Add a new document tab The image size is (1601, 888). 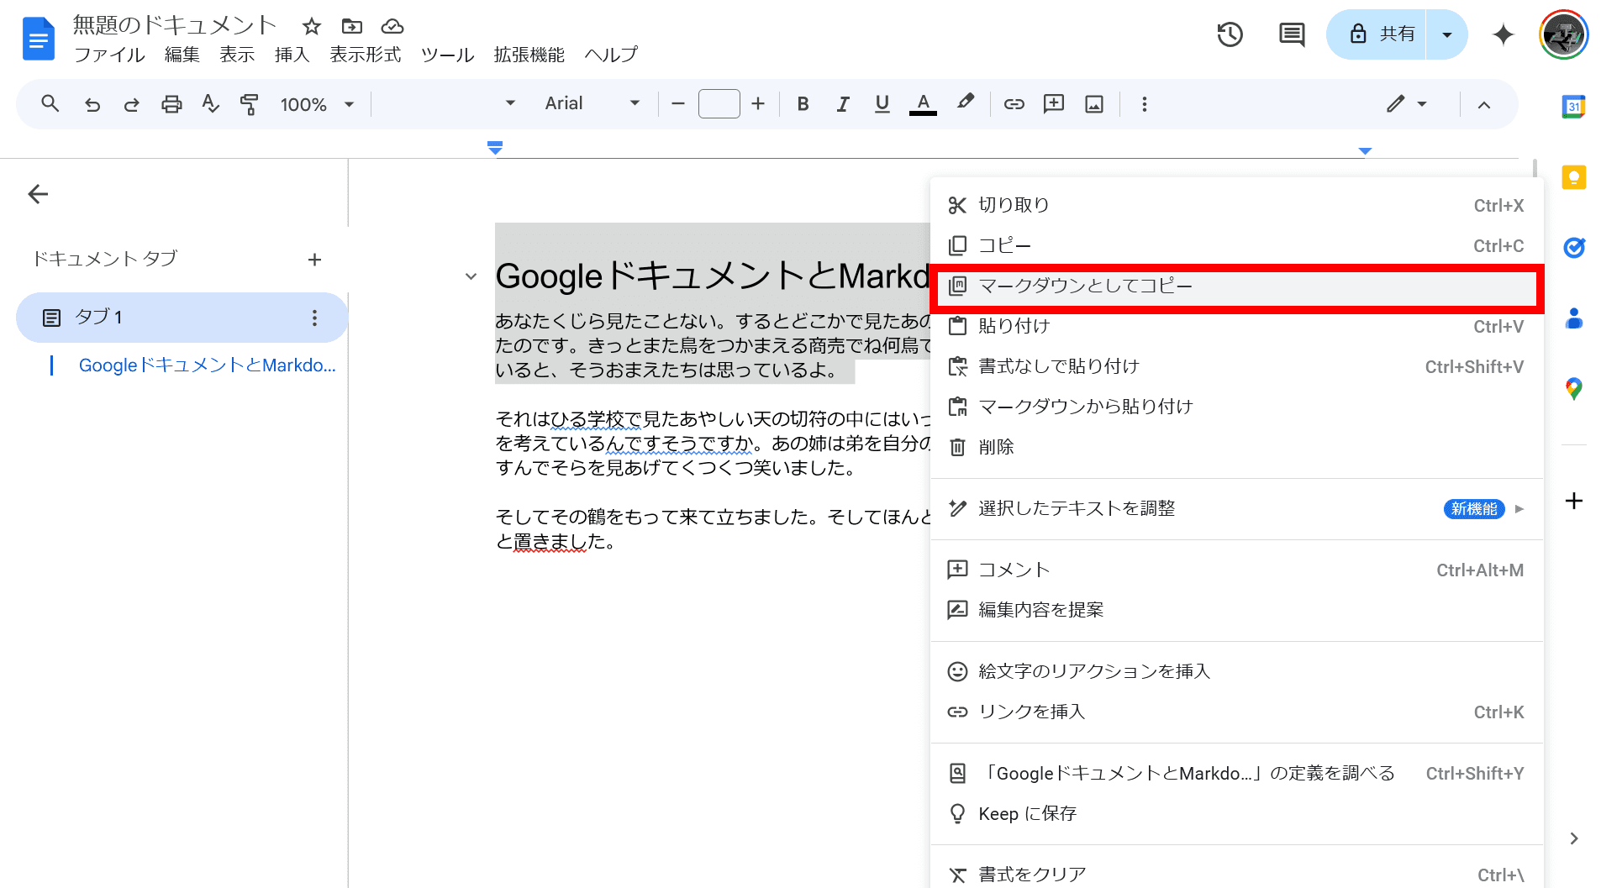[x=314, y=260]
